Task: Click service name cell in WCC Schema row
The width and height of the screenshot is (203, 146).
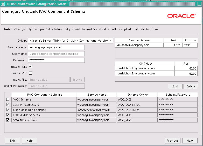Action: [96, 99]
